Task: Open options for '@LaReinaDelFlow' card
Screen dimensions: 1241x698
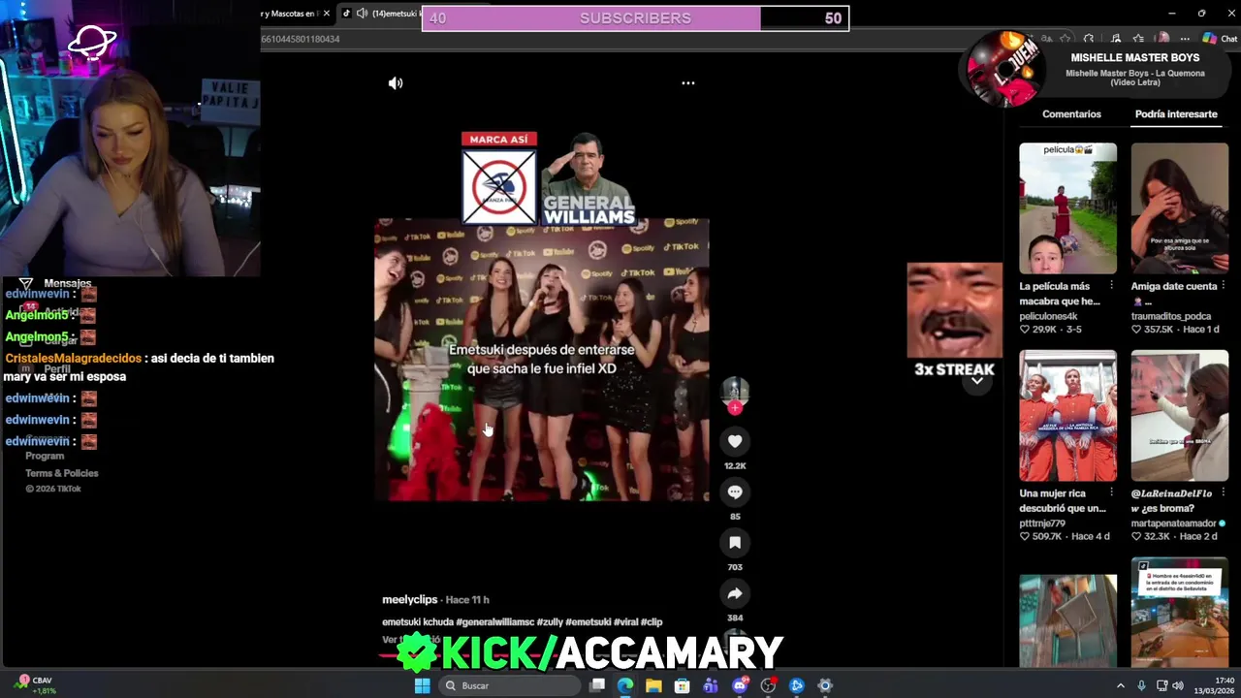Action: pyautogui.click(x=1223, y=493)
